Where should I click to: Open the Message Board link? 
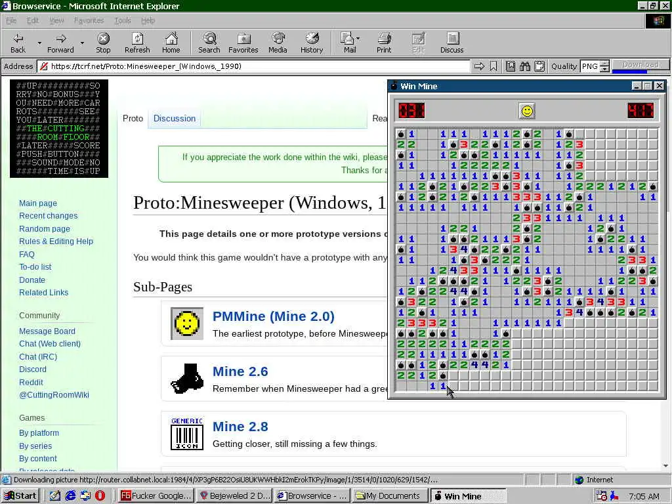tap(47, 331)
